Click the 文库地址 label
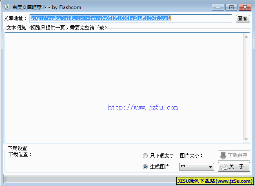Image resolution: width=255 pixels, height=186 pixels. pos(15,18)
